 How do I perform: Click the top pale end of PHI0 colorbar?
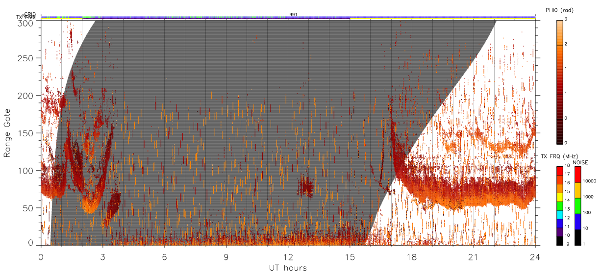pyautogui.click(x=559, y=23)
